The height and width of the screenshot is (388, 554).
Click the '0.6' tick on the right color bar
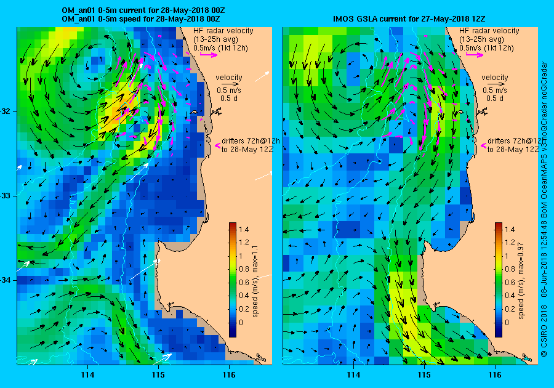tap(510, 282)
